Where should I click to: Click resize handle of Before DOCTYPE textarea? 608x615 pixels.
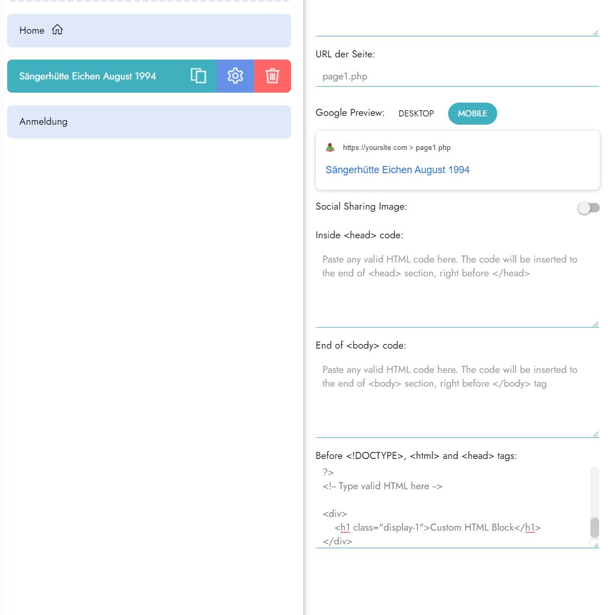point(594,544)
